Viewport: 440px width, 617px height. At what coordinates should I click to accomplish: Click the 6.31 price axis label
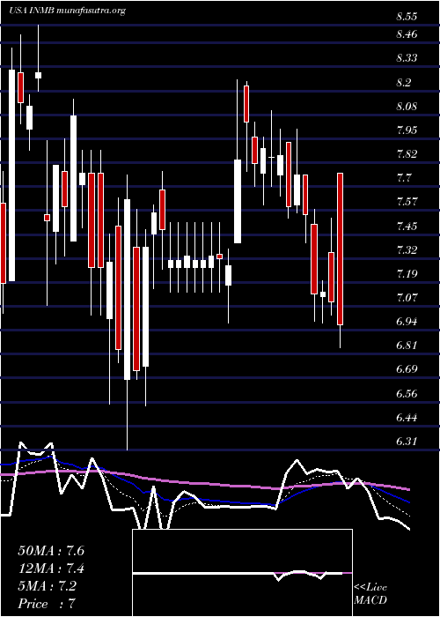click(x=407, y=442)
